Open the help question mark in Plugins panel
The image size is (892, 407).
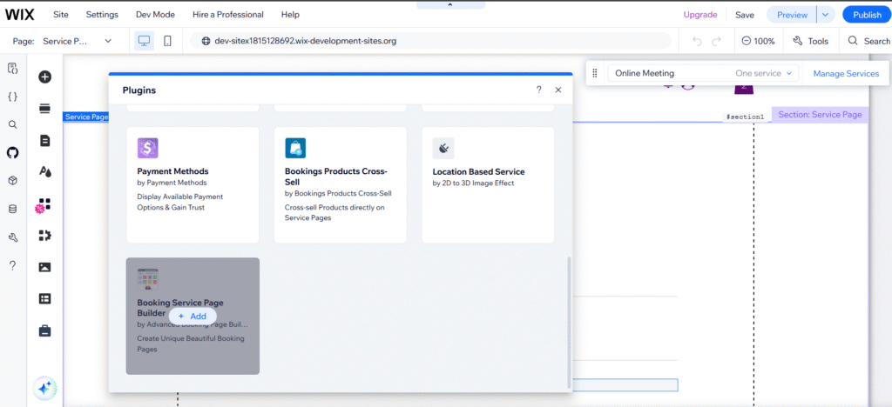tap(538, 90)
